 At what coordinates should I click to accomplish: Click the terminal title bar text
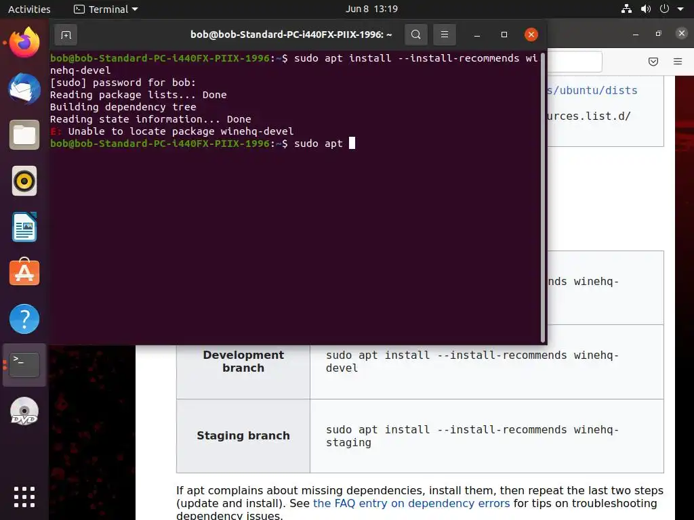[291, 35]
